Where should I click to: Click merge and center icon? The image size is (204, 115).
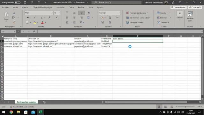tap(88, 18)
